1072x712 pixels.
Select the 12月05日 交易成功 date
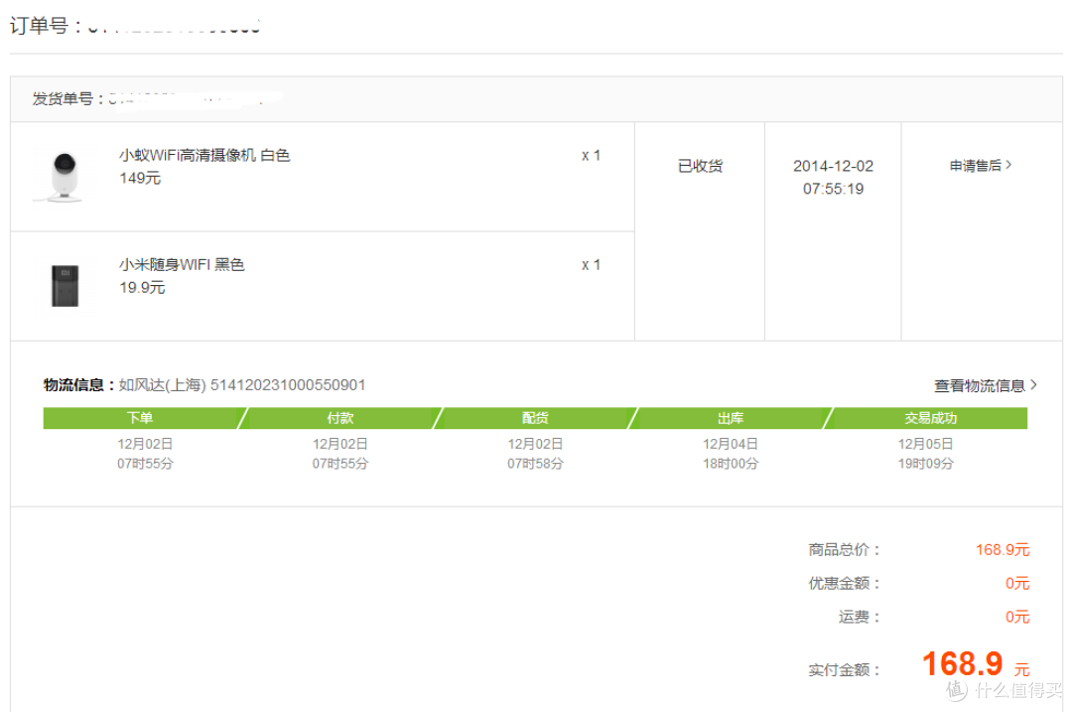pyautogui.click(x=925, y=444)
